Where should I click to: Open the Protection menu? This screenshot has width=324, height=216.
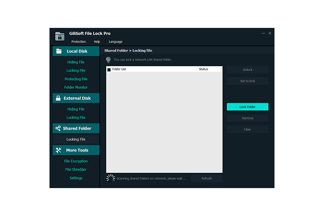click(x=78, y=41)
